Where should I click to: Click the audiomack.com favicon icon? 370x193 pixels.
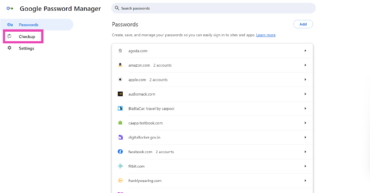point(120,94)
